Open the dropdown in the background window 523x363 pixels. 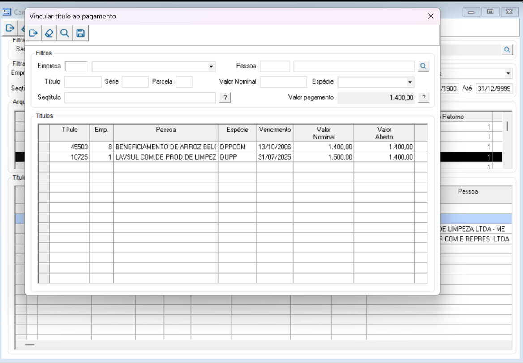[x=508, y=73]
